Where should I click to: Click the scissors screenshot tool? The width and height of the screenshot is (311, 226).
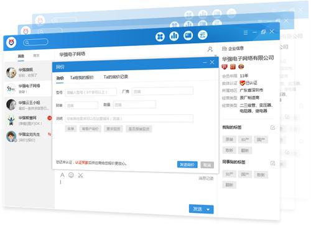pos(80,176)
